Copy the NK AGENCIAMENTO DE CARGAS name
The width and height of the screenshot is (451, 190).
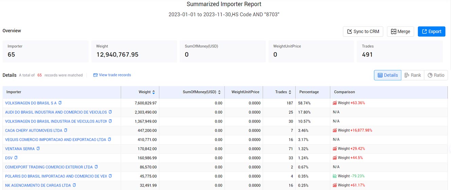pos(74,185)
